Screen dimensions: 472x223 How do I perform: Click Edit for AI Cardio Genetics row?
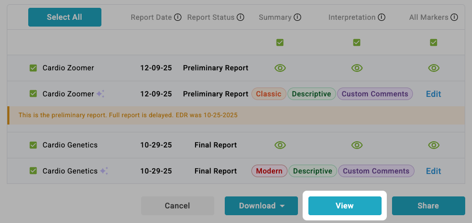pos(433,171)
